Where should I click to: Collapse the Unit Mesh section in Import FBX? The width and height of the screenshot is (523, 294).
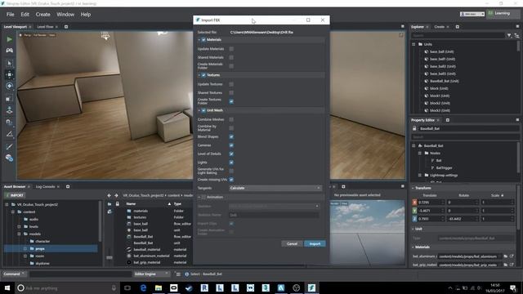point(199,110)
